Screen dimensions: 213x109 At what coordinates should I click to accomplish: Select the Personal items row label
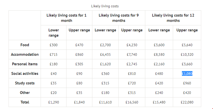click(25, 64)
